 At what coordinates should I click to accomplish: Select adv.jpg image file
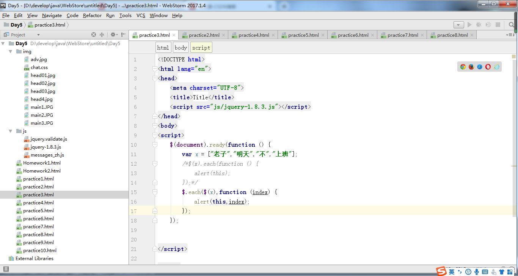point(39,60)
